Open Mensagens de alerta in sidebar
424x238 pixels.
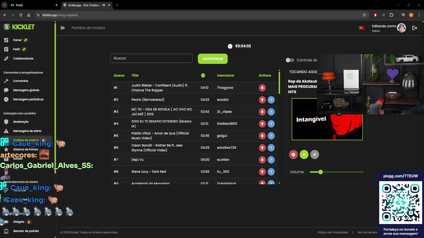click(x=27, y=131)
